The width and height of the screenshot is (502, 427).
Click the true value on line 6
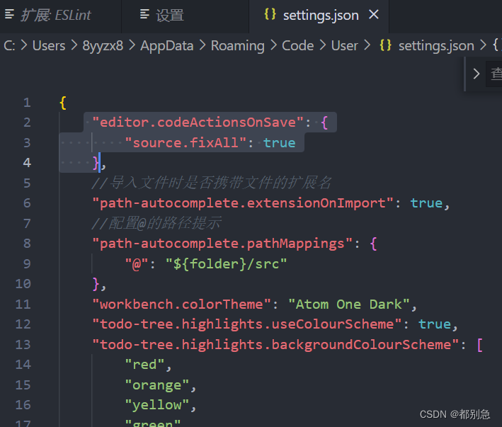pos(426,203)
